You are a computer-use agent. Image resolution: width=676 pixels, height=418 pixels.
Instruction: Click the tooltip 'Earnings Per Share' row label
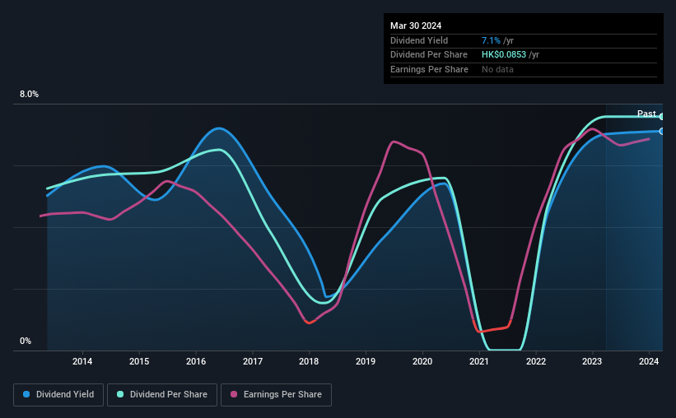point(429,69)
